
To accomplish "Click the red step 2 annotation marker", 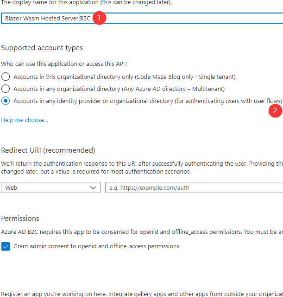I will (276, 110).
